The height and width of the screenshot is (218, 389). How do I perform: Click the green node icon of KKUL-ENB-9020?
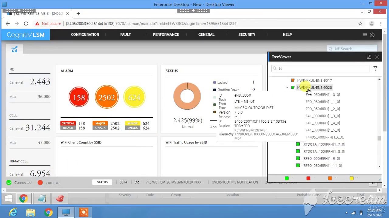[x=293, y=88]
